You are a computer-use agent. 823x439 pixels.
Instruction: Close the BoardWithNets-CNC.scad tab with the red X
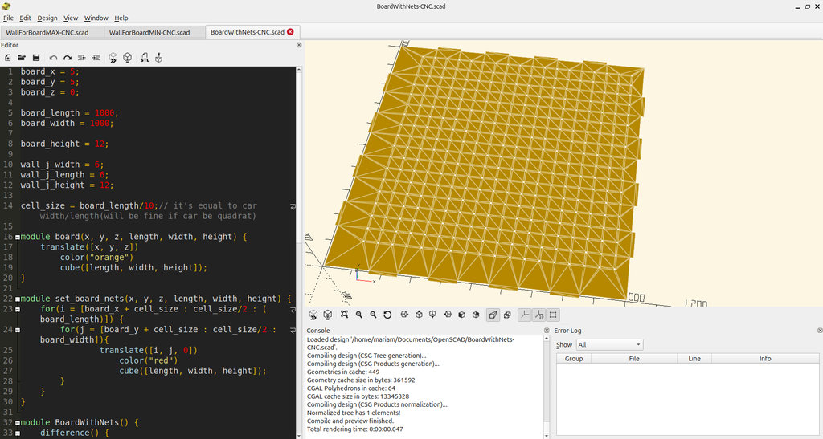pos(291,32)
